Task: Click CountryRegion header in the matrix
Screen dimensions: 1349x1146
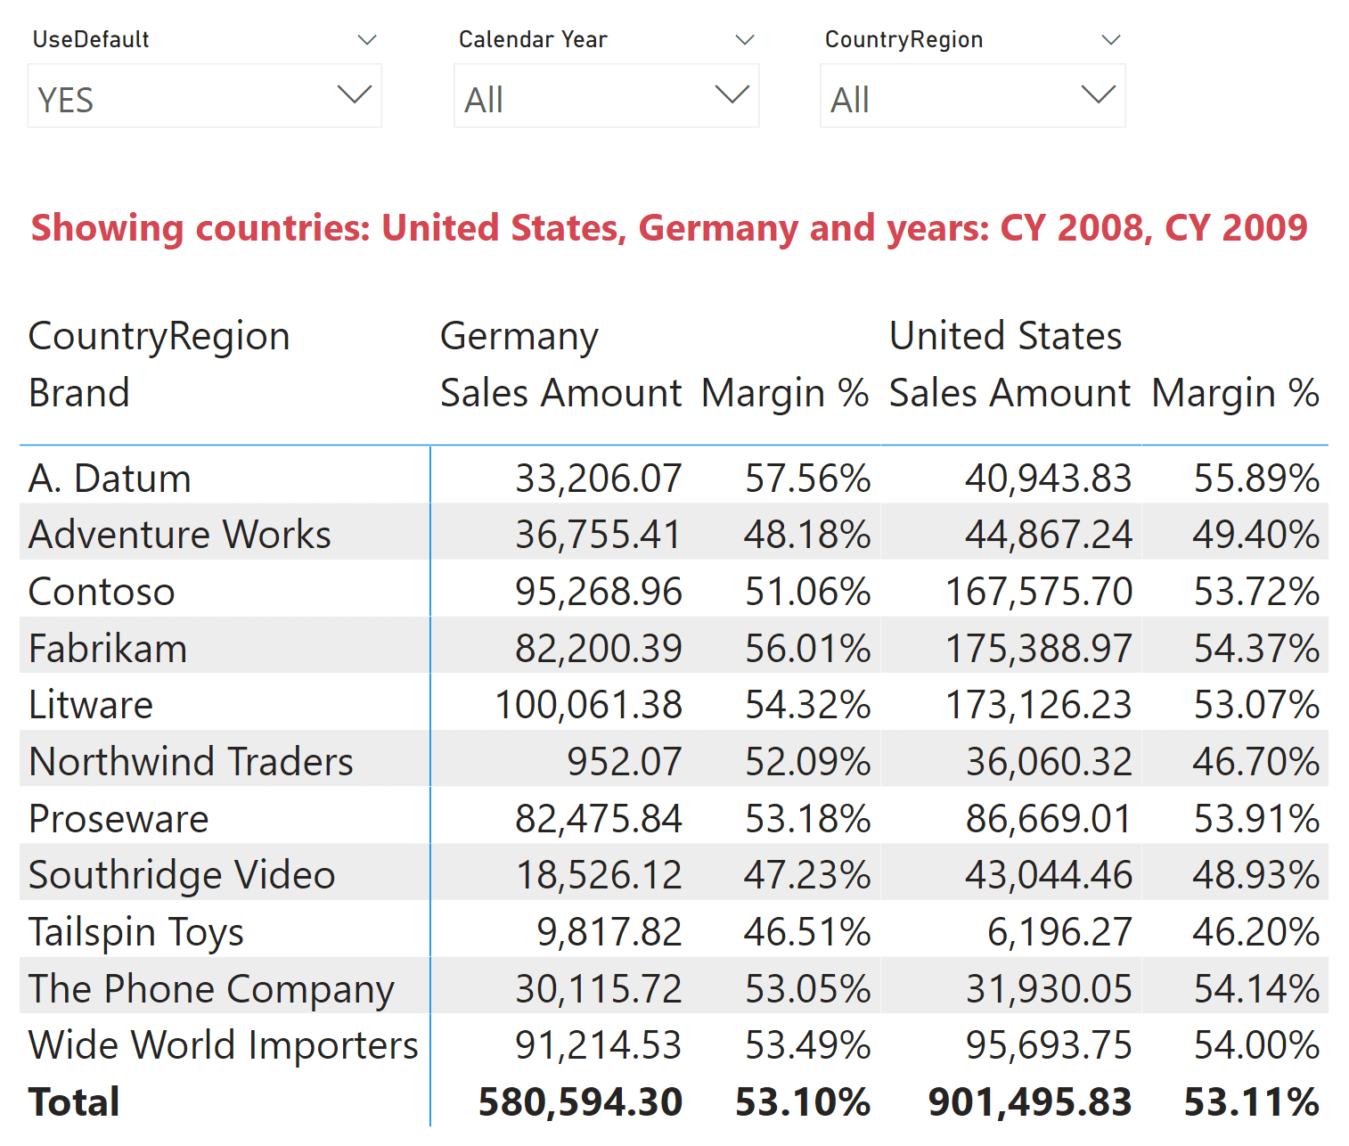Action: pyautogui.click(x=159, y=337)
